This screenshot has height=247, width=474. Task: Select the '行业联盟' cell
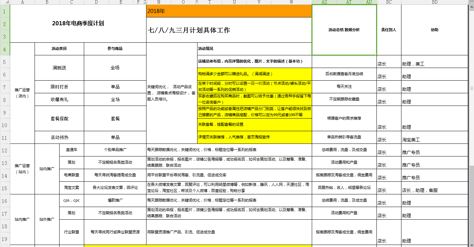click(72, 232)
